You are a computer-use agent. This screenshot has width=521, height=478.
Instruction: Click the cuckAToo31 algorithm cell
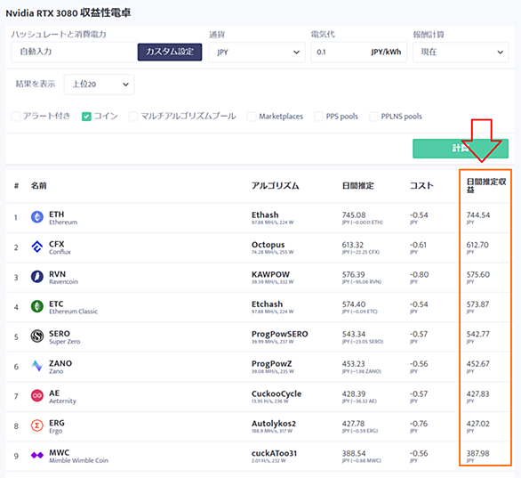tap(274, 456)
